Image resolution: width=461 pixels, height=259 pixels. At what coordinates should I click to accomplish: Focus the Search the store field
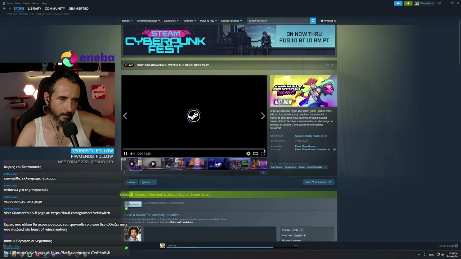(x=278, y=21)
